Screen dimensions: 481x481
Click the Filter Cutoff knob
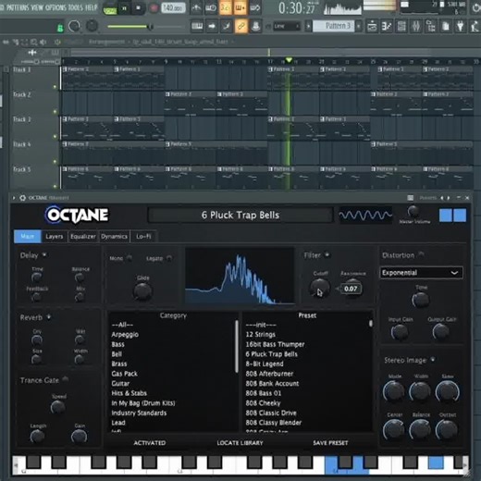(x=319, y=288)
